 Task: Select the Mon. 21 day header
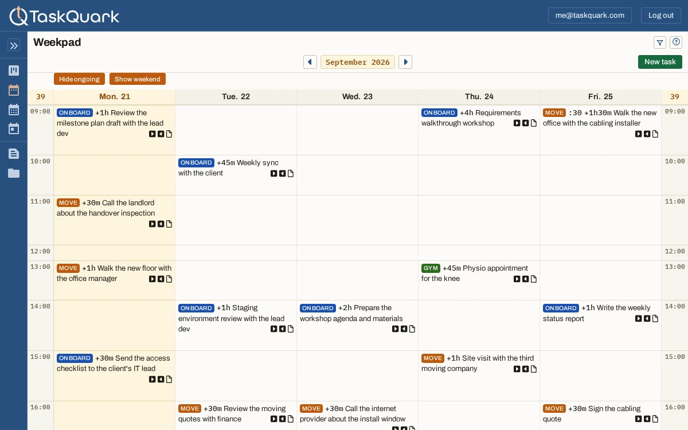[x=115, y=97]
